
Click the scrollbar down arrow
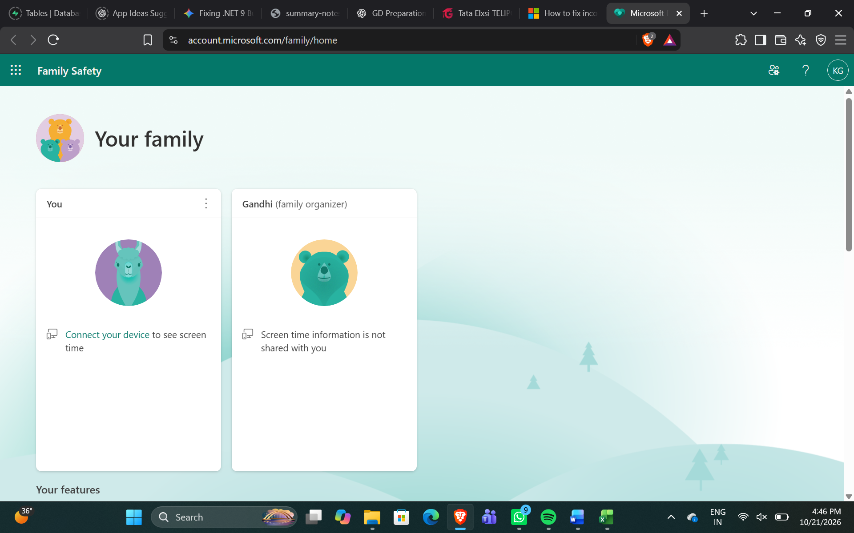pos(849,497)
